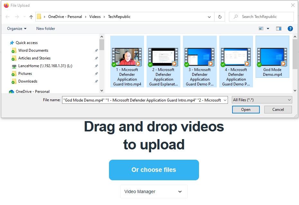Refresh the TechRepublic folder view

(220, 16)
